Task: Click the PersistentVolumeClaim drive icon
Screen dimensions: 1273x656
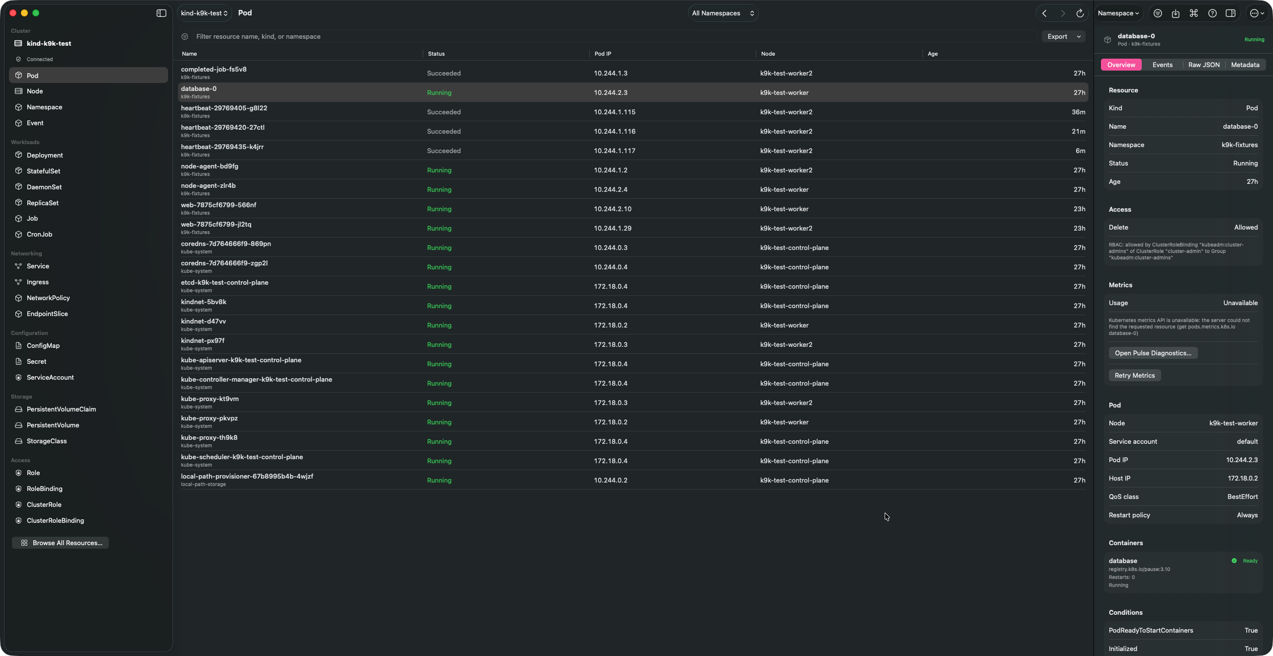Action: [18, 409]
